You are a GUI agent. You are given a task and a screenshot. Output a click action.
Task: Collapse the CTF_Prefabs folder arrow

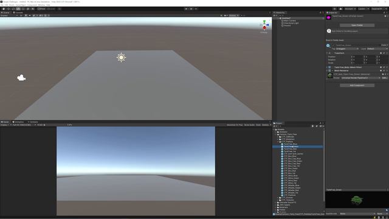coord(278,142)
